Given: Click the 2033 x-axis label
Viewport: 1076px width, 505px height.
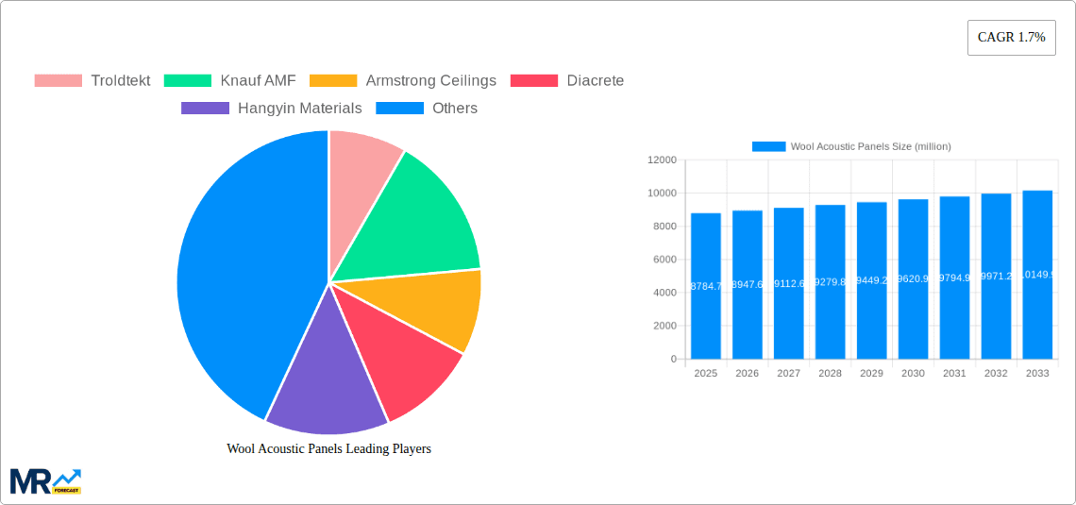Looking at the screenshot, I should pyautogui.click(x=1037, y=373).
